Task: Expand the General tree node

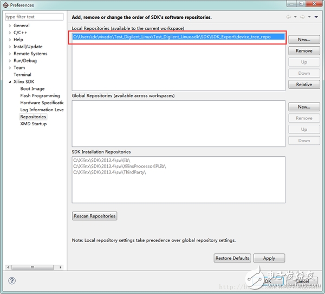Action: [10, 25]
